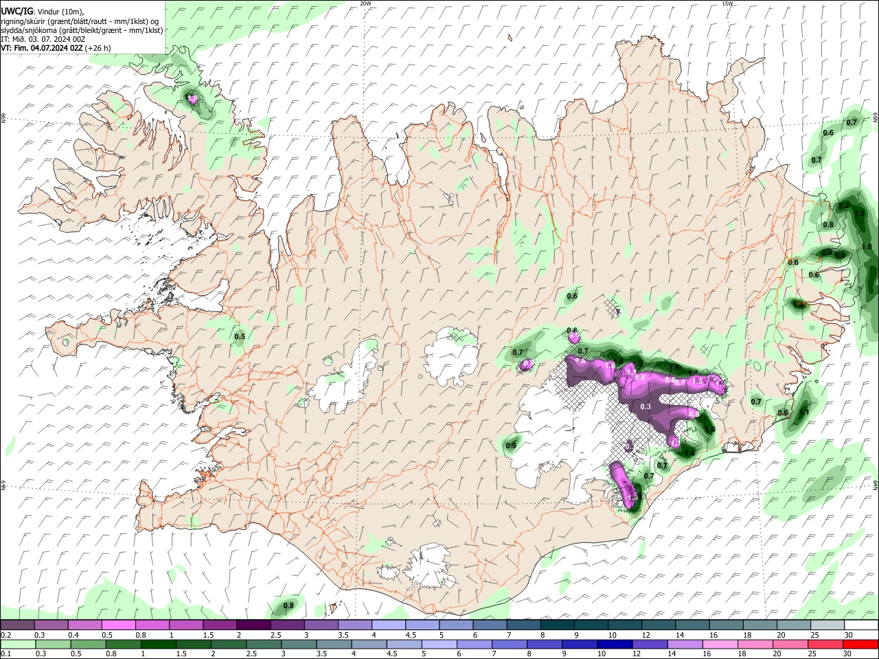Click the 'VT: Fim. 04.07.2024 02Z (+26 h)' line
879x659 pixels.
tap(56, 48)
